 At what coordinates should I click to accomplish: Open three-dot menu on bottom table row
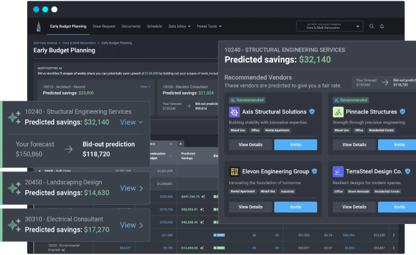coord(393,248)
